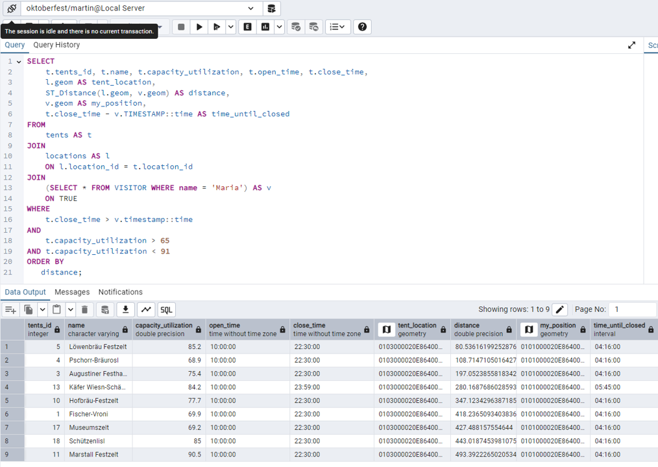Screen dimensions: 658x467
Task: Click the Commit transaction icon
Action: click(x=296, y=27)
